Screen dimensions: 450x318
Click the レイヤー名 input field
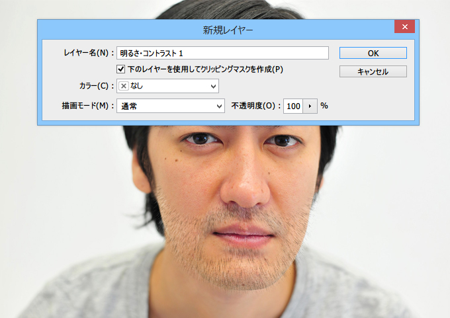222,53
